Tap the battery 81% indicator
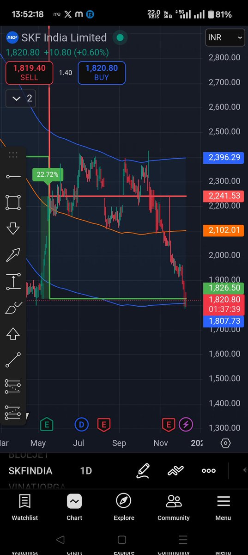 point(220,14)
